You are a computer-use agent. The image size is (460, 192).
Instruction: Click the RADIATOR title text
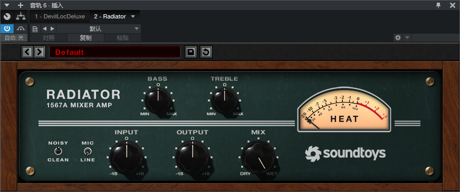point(83,95)
